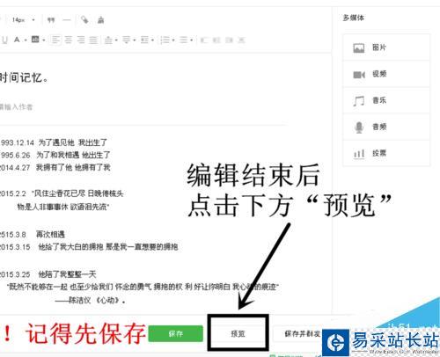Click the line dated 015.3.25
Image resolution: width=440 pixels, height=357 pixels.
point(48,274)
